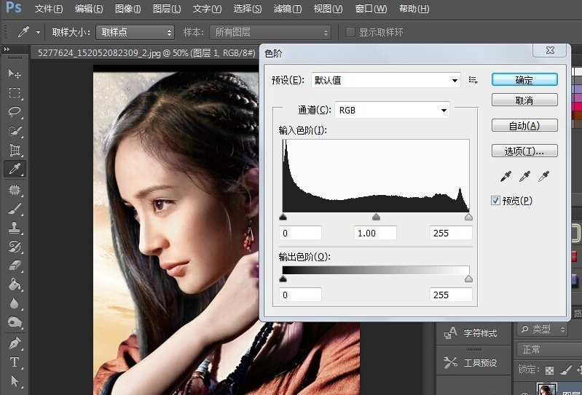Open the 窗口(W) menu

click(x=371, y=9)
